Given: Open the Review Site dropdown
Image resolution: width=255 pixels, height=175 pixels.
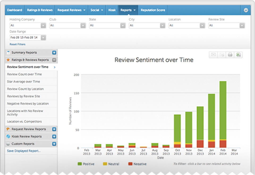Looking at the screenshot, I should (x=226, y=25).
